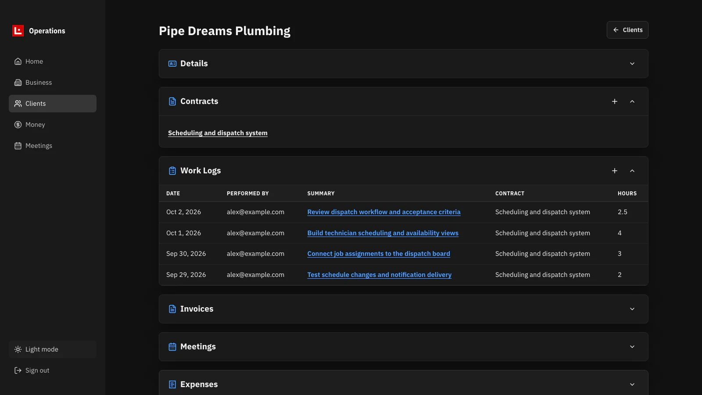Click the 2.5 hours value
This screenshot has height=395, width=702.
click(623, 212)
